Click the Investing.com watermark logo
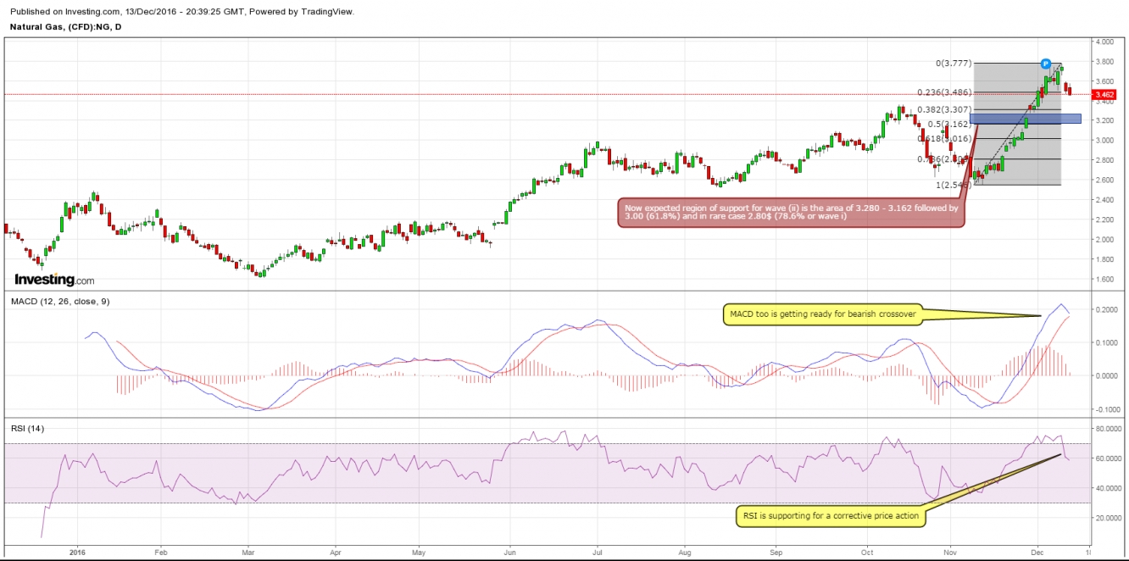 coord(53,278)
